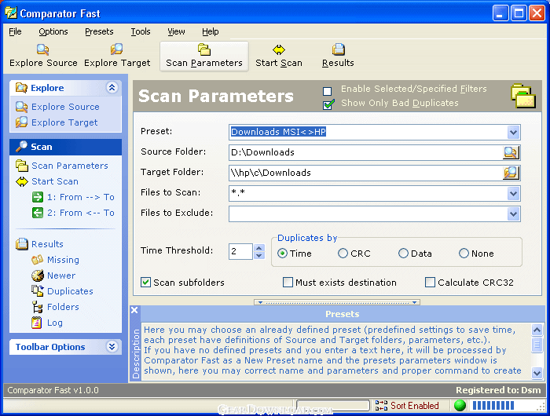The image size is (550, 416).
Task: Click the Newer results link text
Action: (x=61, y=276)
